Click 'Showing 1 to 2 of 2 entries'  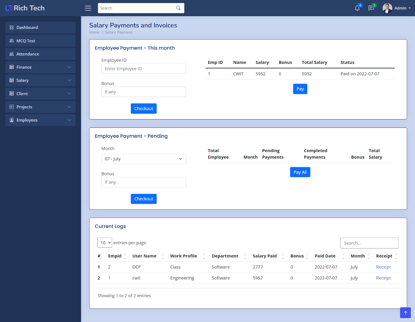pos(124,296)
